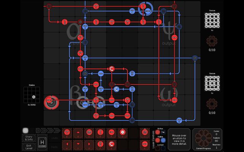The image size is (244, 152).
Task: Click the Tab key layer switch
Action: tap(163, 132)
